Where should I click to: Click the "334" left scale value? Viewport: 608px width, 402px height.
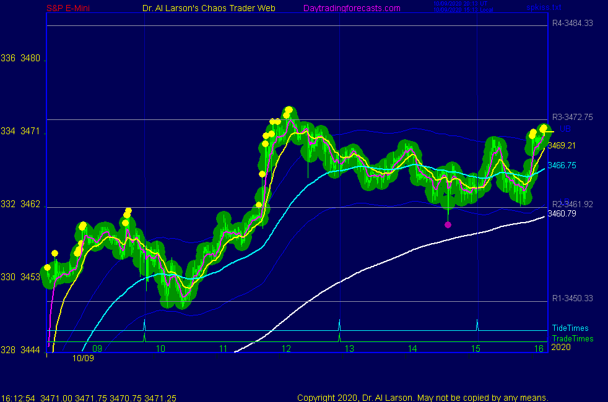(8, 131)
